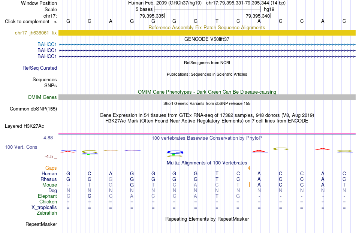Select the Rhesus alignment row label
The width and height of the screenshot is (356, 233).
pos(49,179)
